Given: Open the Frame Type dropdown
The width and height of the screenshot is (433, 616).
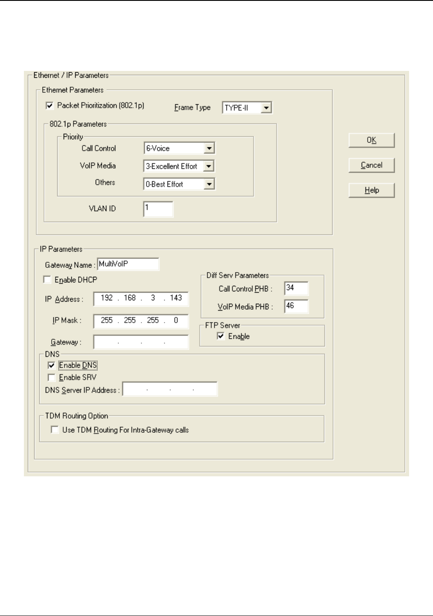Looking at the screenshot, I should pos(266,108).
